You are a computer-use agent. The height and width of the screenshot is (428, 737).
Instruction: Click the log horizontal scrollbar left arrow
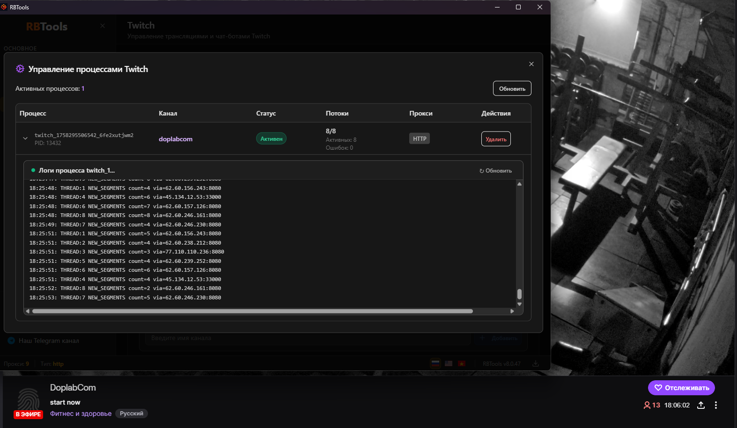click(28, 311)
